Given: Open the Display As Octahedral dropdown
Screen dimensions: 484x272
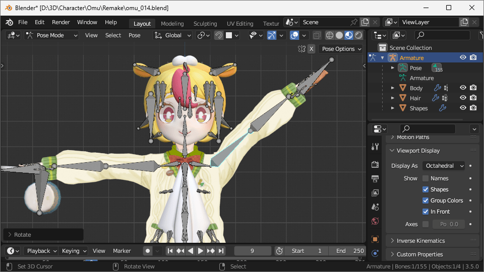Looking at the screenshot, I should (x=444, y=166).
